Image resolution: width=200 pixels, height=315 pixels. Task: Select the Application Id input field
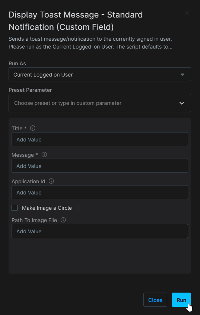pyautogui.click(x=100, y=192)
